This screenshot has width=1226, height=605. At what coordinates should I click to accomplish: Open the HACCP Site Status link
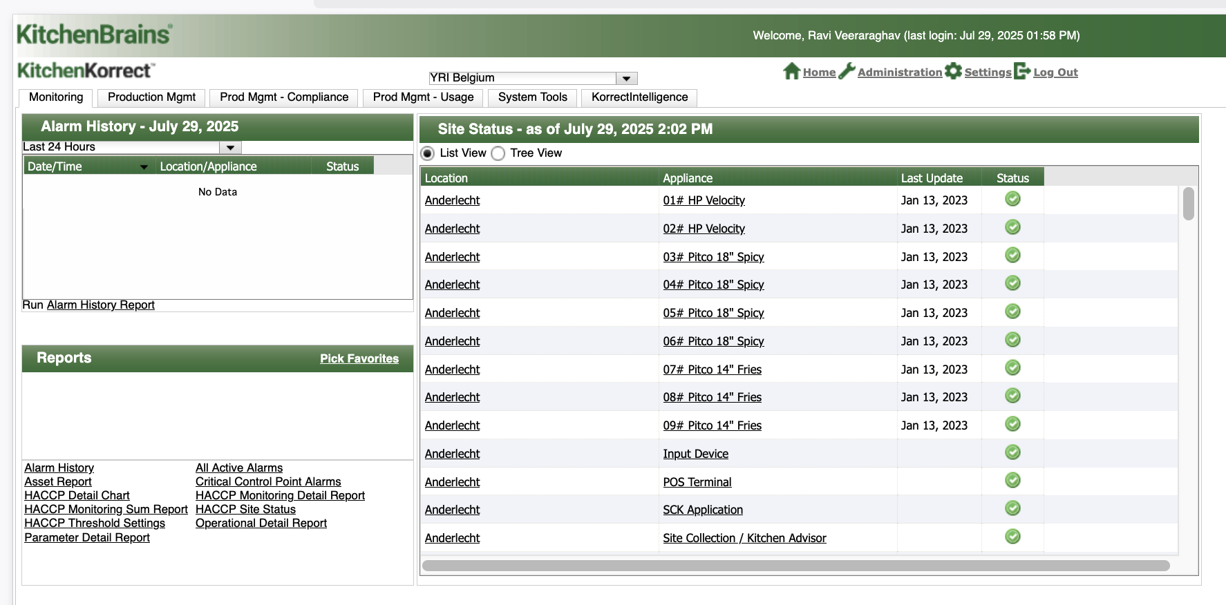(x=245, y=510)
